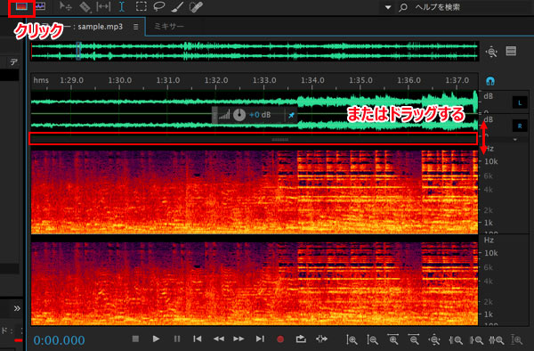Select the Razor tool
Viewport: 534px width, 351px height.
click(x=85, y=7)
